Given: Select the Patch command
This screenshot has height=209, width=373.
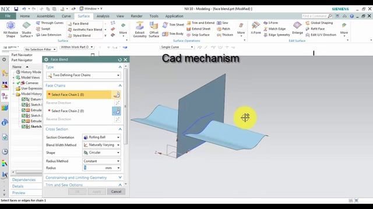Looking at the screenshot, I should (223, 28).
